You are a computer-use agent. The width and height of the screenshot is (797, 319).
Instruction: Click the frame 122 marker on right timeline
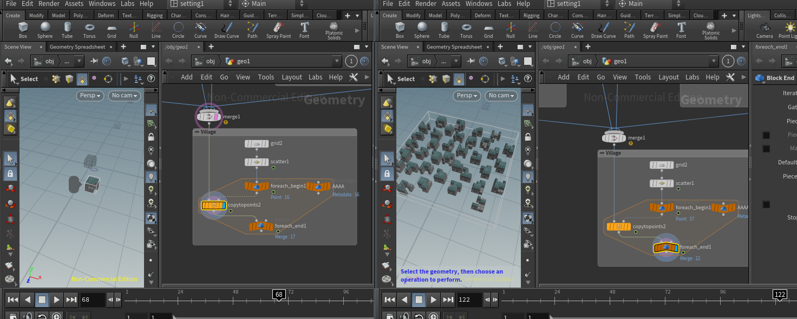tap(780, 294)
